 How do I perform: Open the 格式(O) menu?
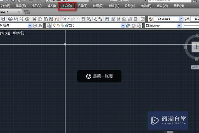(x=67, y=6)
